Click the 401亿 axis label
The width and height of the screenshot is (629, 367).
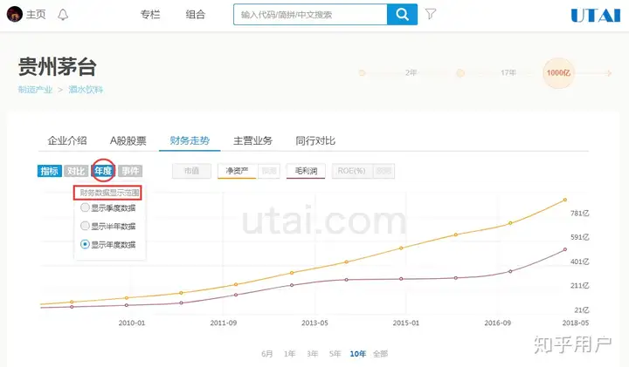point(580,262)
